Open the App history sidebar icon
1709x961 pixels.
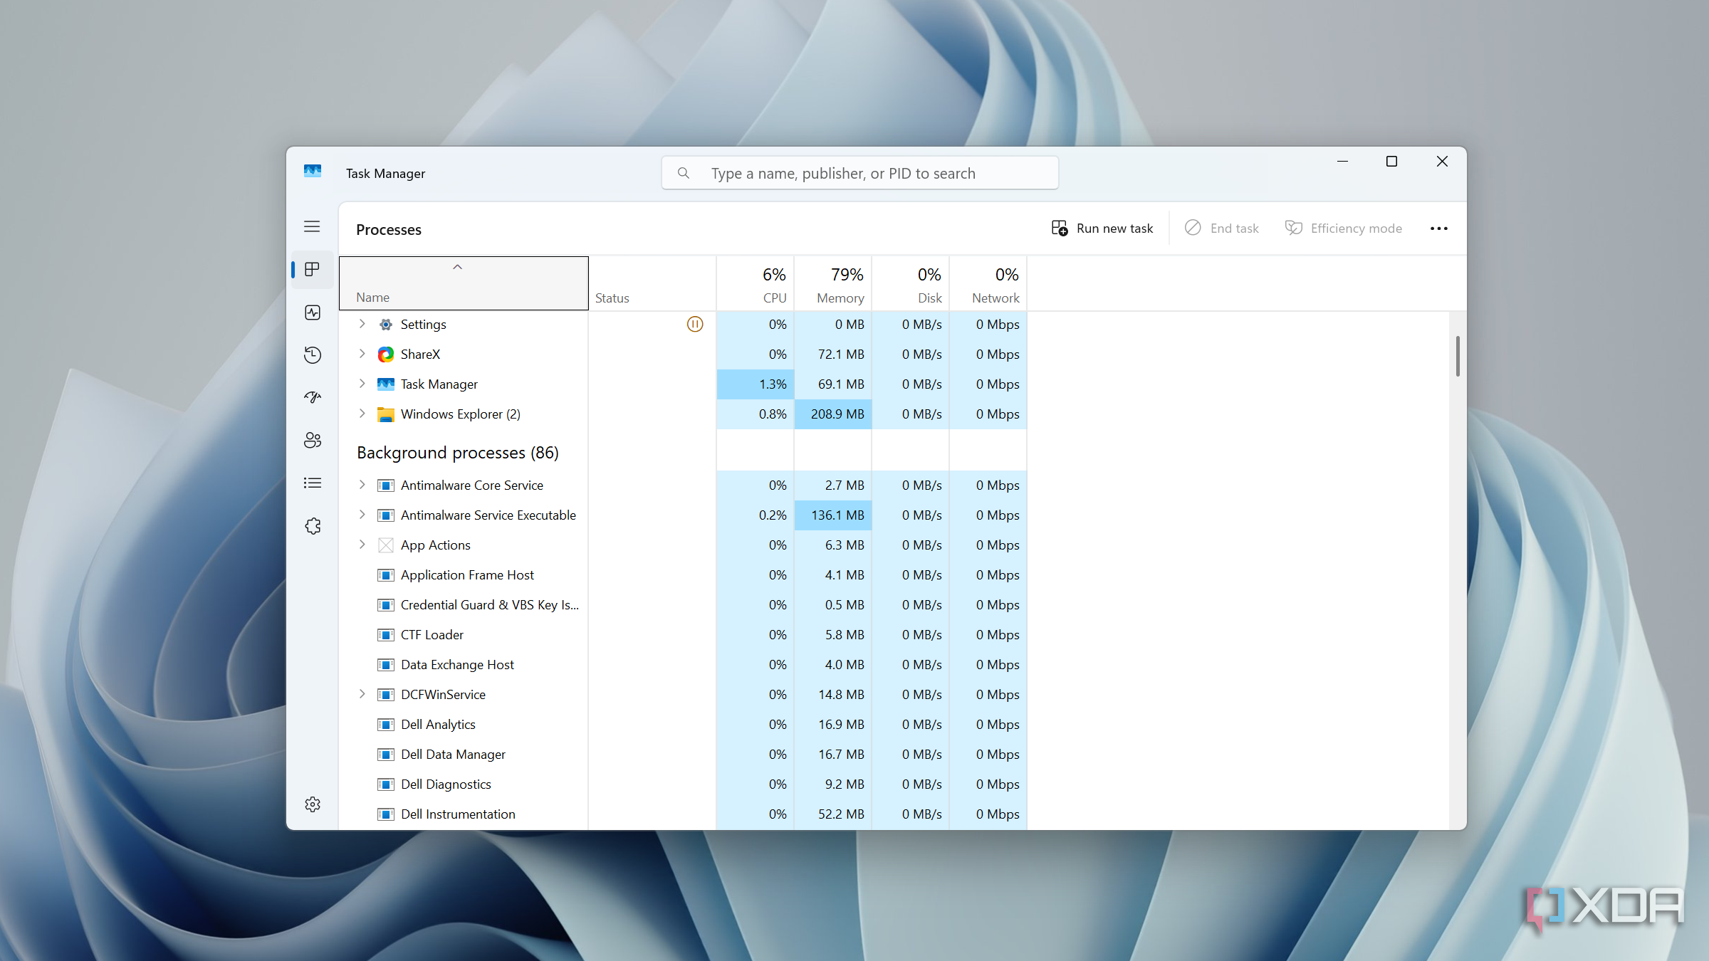(x=312, y=355)
